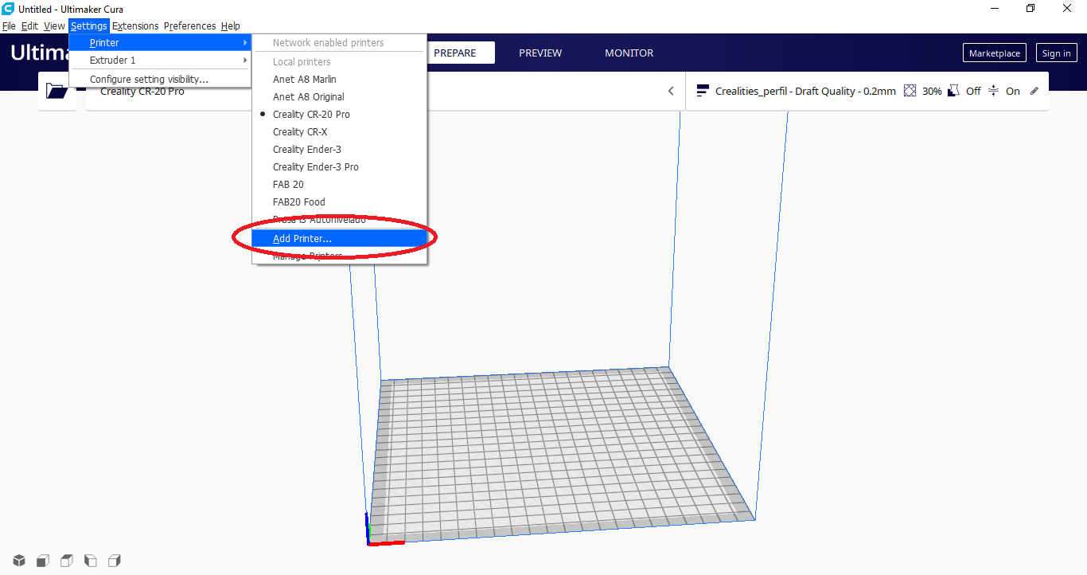The width and height of the screenshot is (1087, 575).
Task: Select Creality CR-X printer
Action: pos(340,132)
